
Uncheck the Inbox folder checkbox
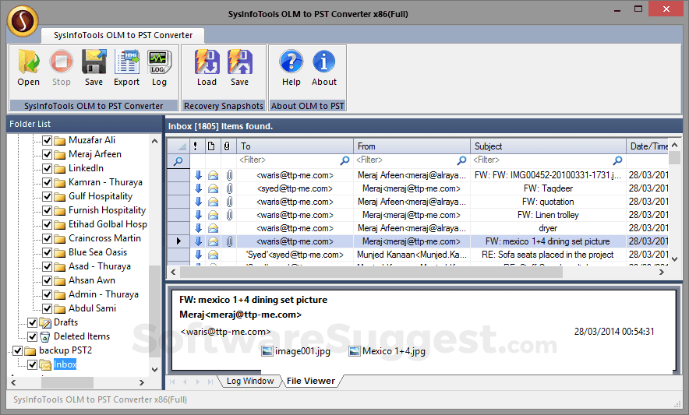(32, 364)
